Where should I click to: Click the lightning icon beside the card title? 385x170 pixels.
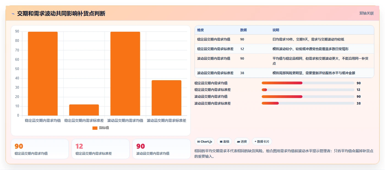pyautogui.click(x=13, y=14)
